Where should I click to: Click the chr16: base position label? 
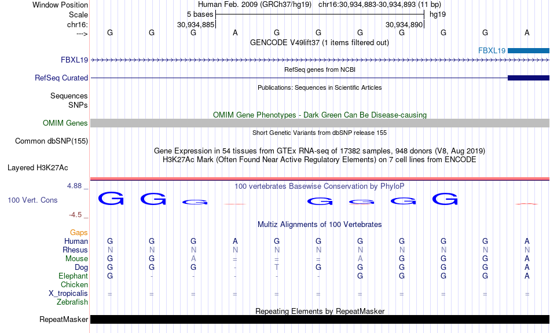(x=78, y=24)
